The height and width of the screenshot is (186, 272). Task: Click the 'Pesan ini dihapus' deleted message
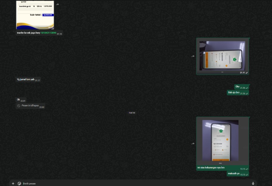pos(30,106)
